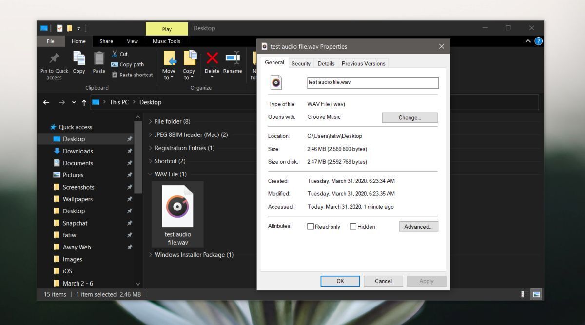
Task: Enable the Hidden attribute checkbox
Action: (x=353, y=227)
